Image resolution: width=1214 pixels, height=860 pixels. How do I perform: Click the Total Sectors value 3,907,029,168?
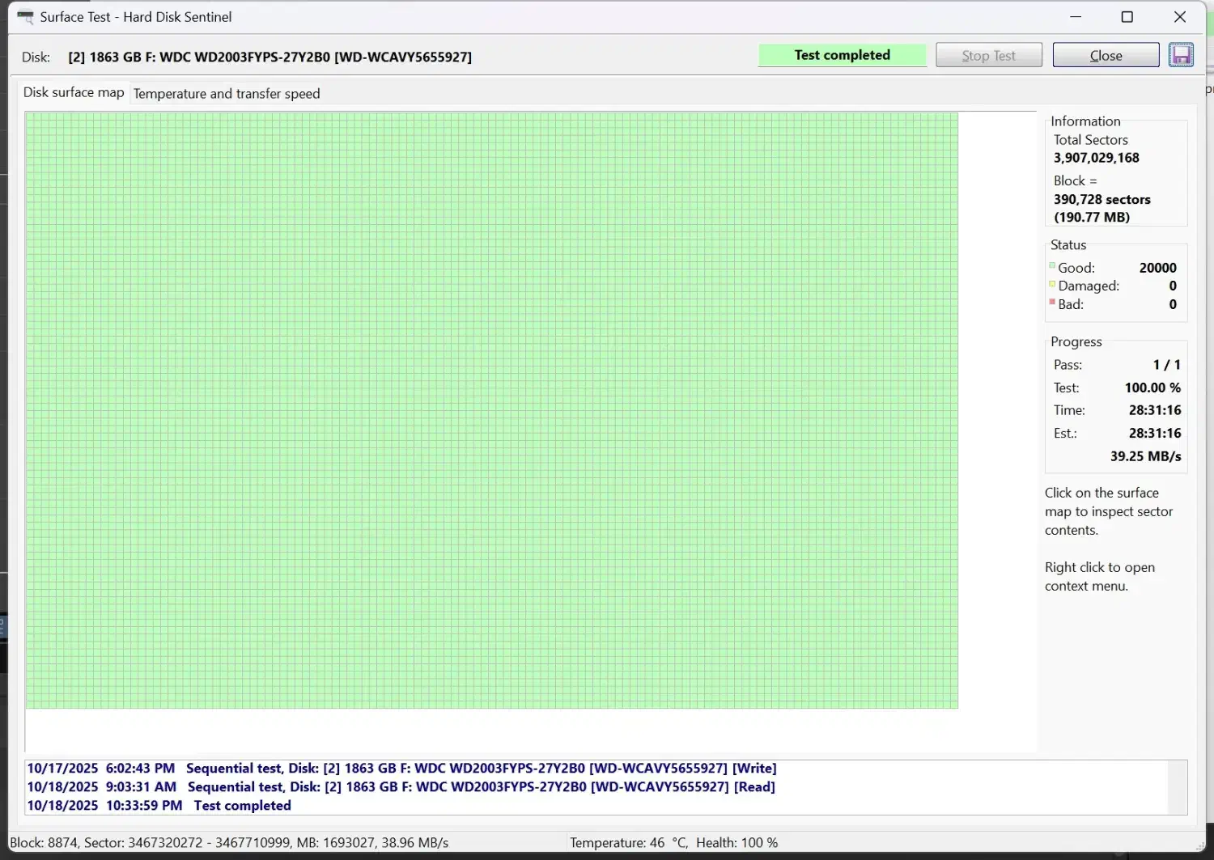(1096, 158)
